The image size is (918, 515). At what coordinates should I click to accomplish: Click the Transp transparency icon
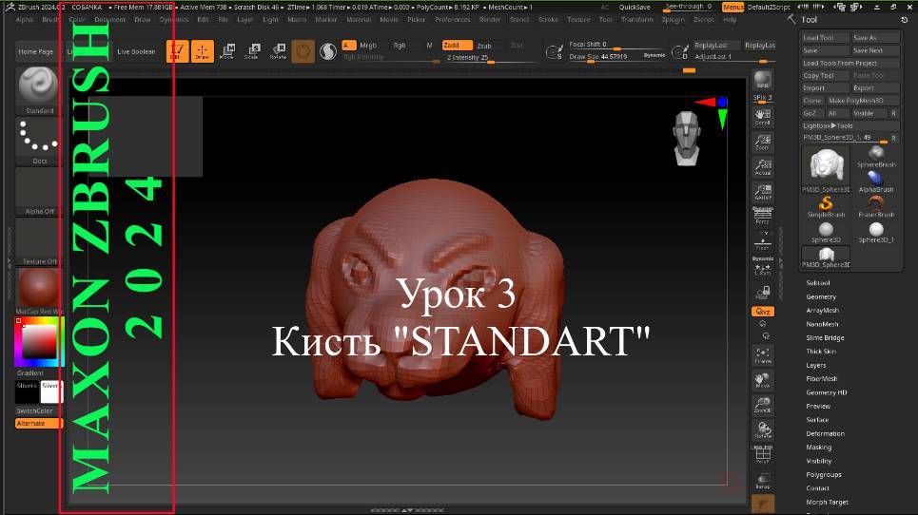[x=762, y=481]
